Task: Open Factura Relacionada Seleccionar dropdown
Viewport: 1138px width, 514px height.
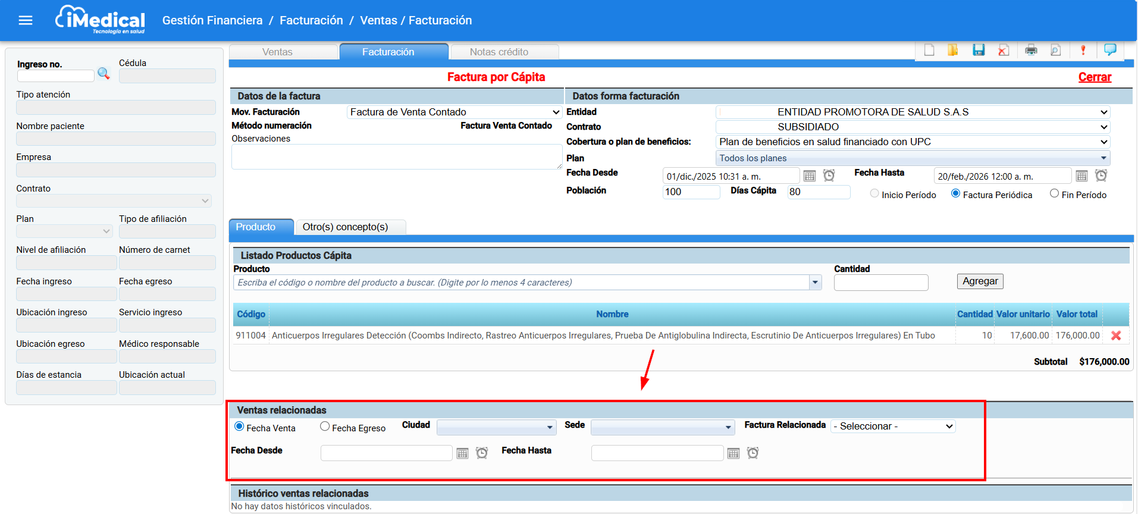Action: pos(893,427)
